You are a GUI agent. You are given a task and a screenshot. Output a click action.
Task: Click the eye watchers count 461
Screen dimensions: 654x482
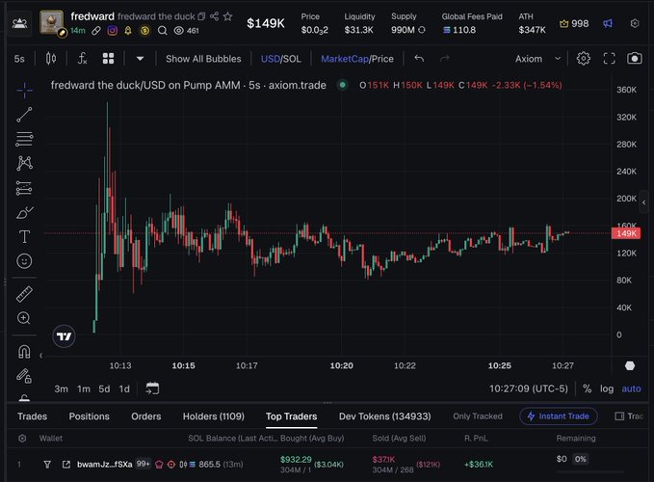pos(186,31)
